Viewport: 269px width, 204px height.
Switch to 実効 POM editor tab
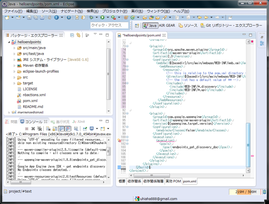[173, 181]
